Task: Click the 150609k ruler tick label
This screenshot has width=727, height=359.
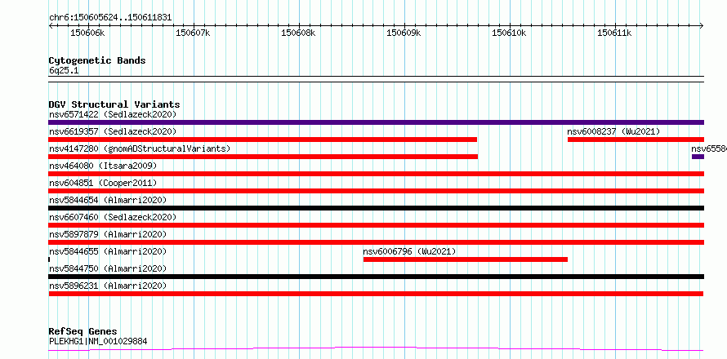Action: [404, 33]
